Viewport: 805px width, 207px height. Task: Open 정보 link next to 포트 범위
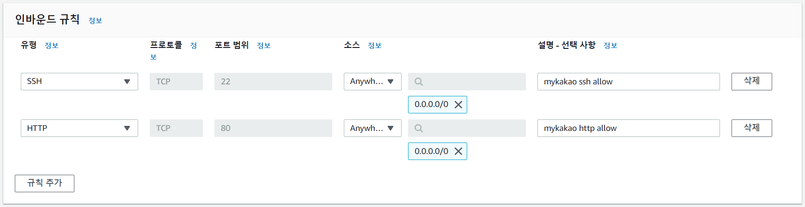click(x=263, y=46)
